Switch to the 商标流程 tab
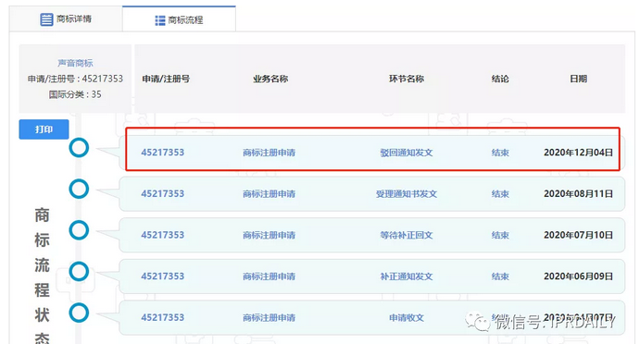The width and height of the screenshot is (640, 344). (x=179, y=19)
